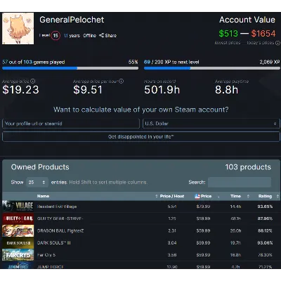Sort table by Price column header
The image size is (281, 281).
point(207,196)
